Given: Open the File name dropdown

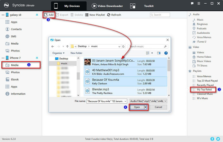Looking at the screenshot, I should coord(125,101).
